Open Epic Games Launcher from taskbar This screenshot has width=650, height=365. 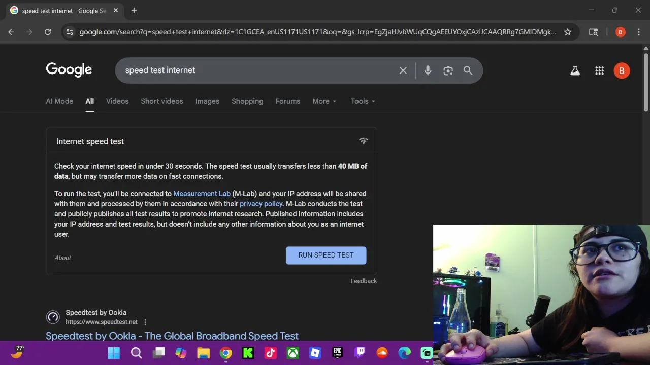337,353
